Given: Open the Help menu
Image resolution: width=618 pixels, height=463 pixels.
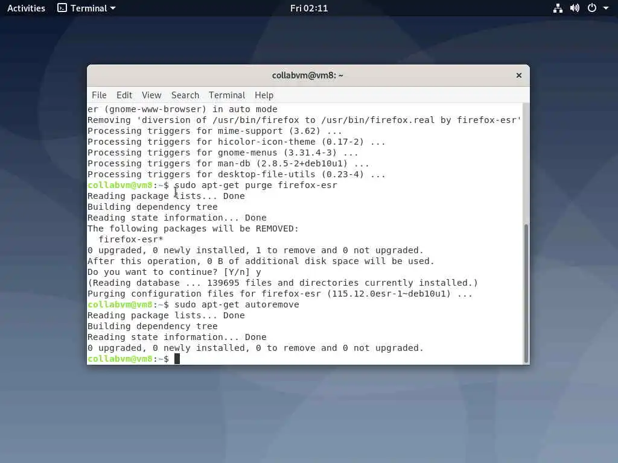Looking at the screenshot, I should pyautogui.click(x=264, y=95).
